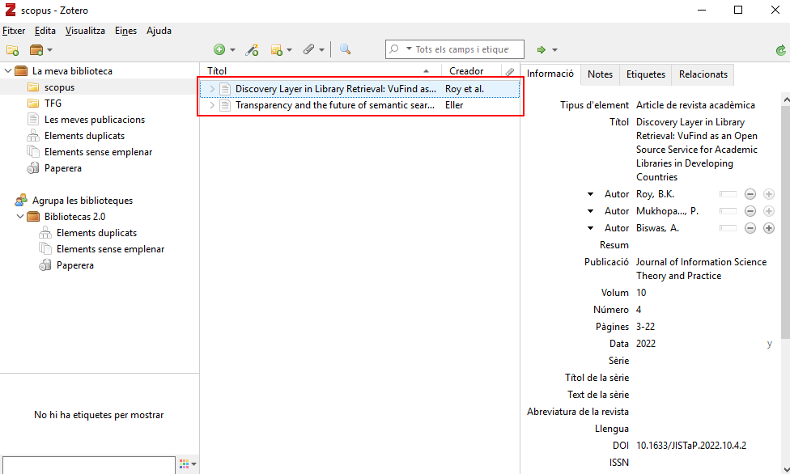
Task: Click the New Collection toolbar icon
Action: tap(12, 50)
